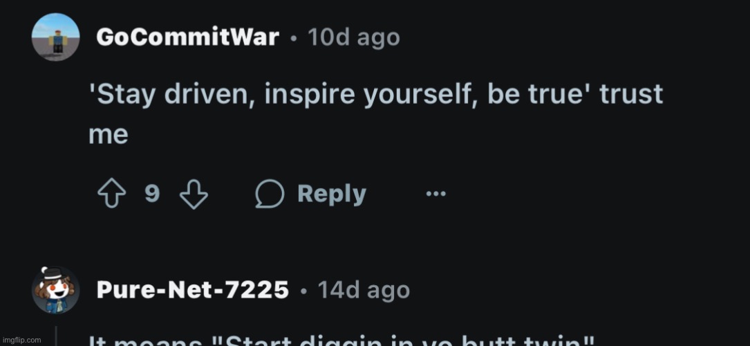The width and height of the screenshot is (750, 346).
Task: Click the '10d ago' timestamp
Action: pos(353,37)
